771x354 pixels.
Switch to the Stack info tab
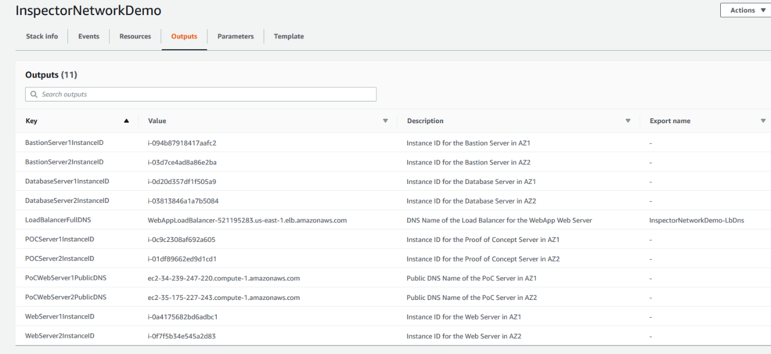click(x=42, y=36)
